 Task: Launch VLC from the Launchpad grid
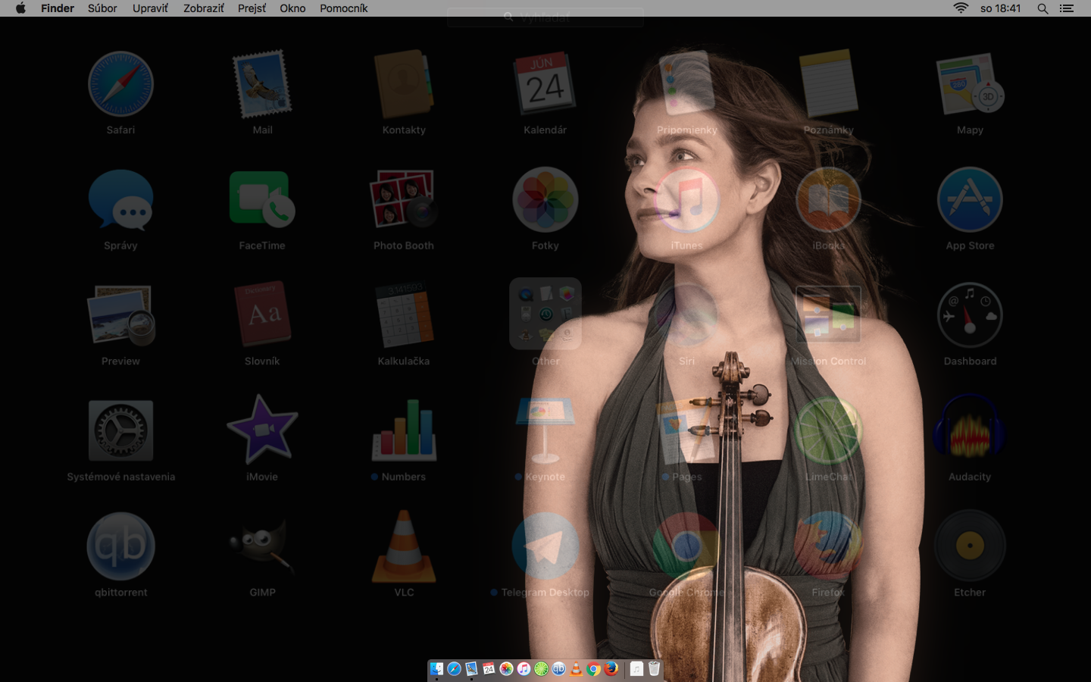click(404, 546)
